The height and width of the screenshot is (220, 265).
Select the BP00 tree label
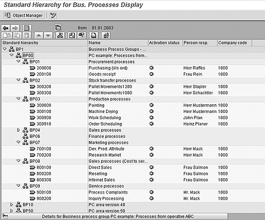coord(28,55)
